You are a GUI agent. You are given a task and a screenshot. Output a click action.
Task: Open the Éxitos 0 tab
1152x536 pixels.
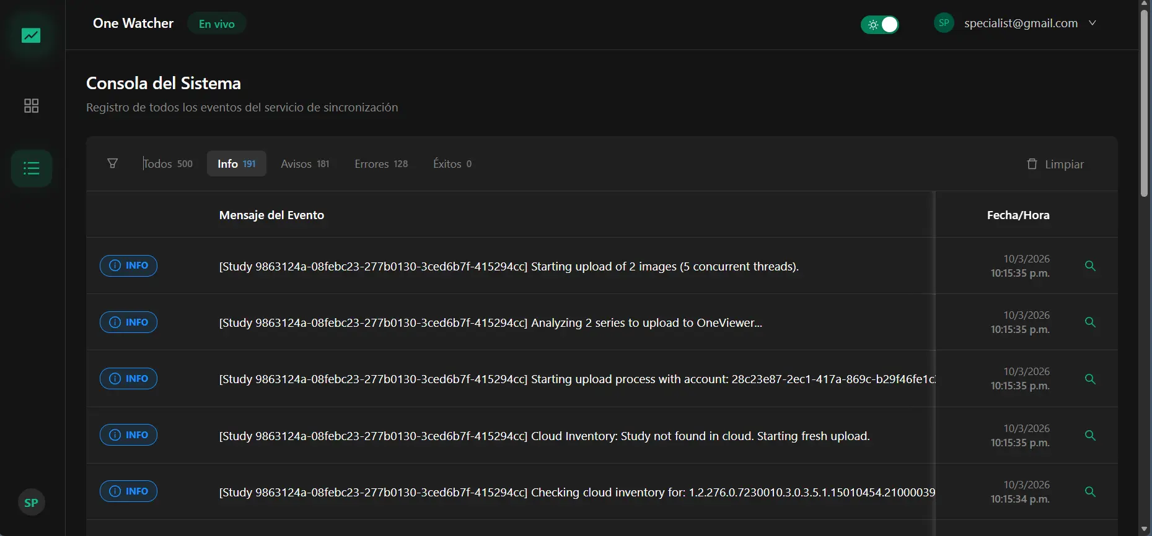tap(452, 164)
